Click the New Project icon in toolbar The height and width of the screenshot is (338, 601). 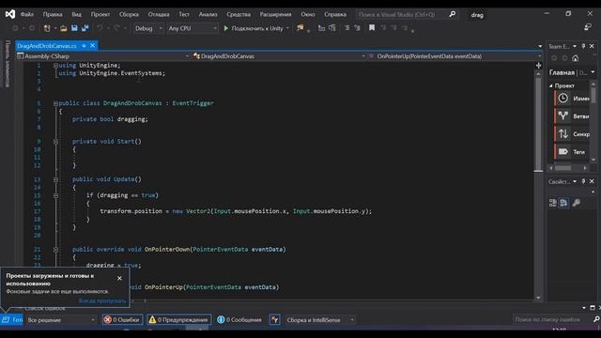click(x=47, y=28)
